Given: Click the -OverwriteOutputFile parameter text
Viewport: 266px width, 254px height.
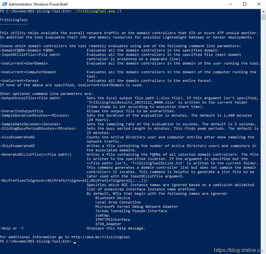Looking at the screenshot, I should coord(22,111).
